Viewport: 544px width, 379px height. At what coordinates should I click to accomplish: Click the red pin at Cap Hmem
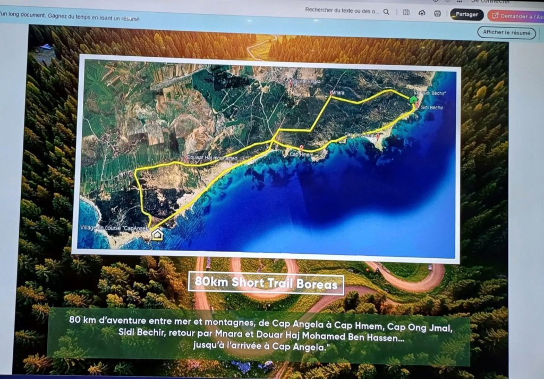[x=301, y=148]
